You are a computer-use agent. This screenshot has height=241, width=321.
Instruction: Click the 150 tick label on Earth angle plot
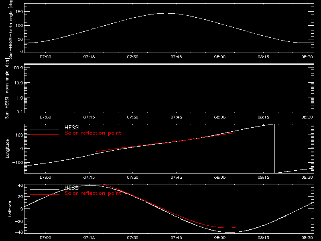coord(19,12)
